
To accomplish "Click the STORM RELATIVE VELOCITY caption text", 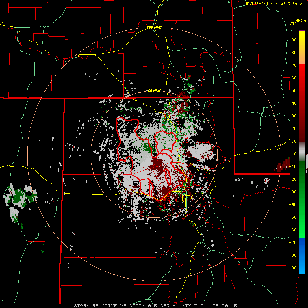I will click(x=109, y=306).
